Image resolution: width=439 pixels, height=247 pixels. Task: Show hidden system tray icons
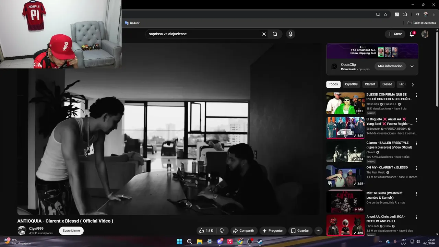pyautogui.click(x=380, y=242)
